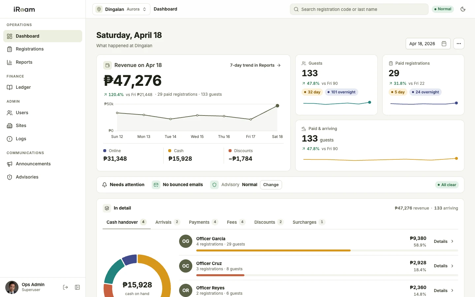This screenshot has height=297, width=475.
Task: Select the Tue 14 point on revenue chart
Action: 171,119
